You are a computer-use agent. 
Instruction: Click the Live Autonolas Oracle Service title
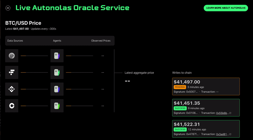(x=72, y=8)
